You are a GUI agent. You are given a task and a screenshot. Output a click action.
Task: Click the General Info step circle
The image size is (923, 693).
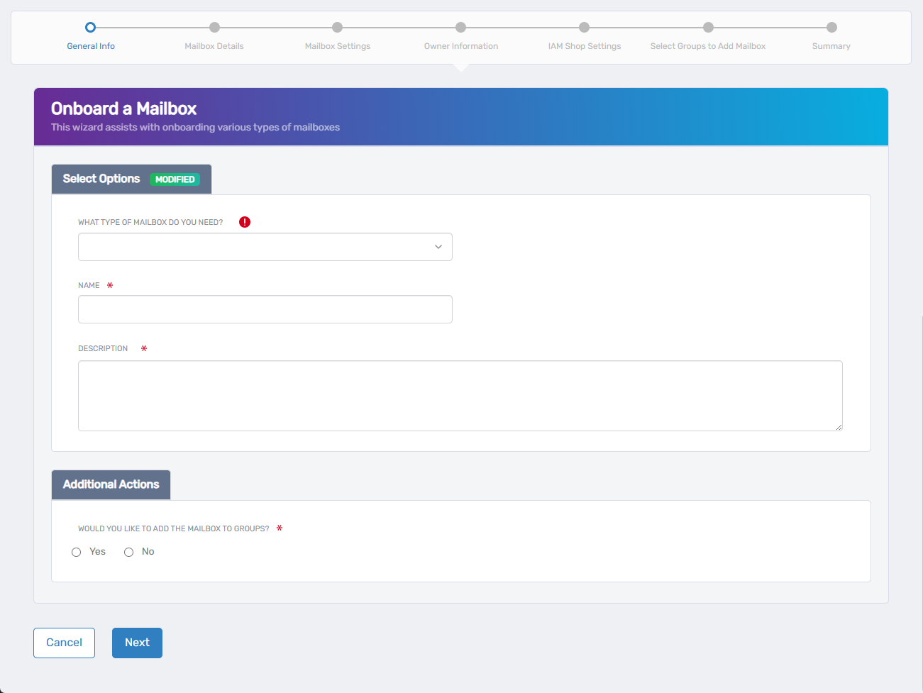click(x=90, y=28)
